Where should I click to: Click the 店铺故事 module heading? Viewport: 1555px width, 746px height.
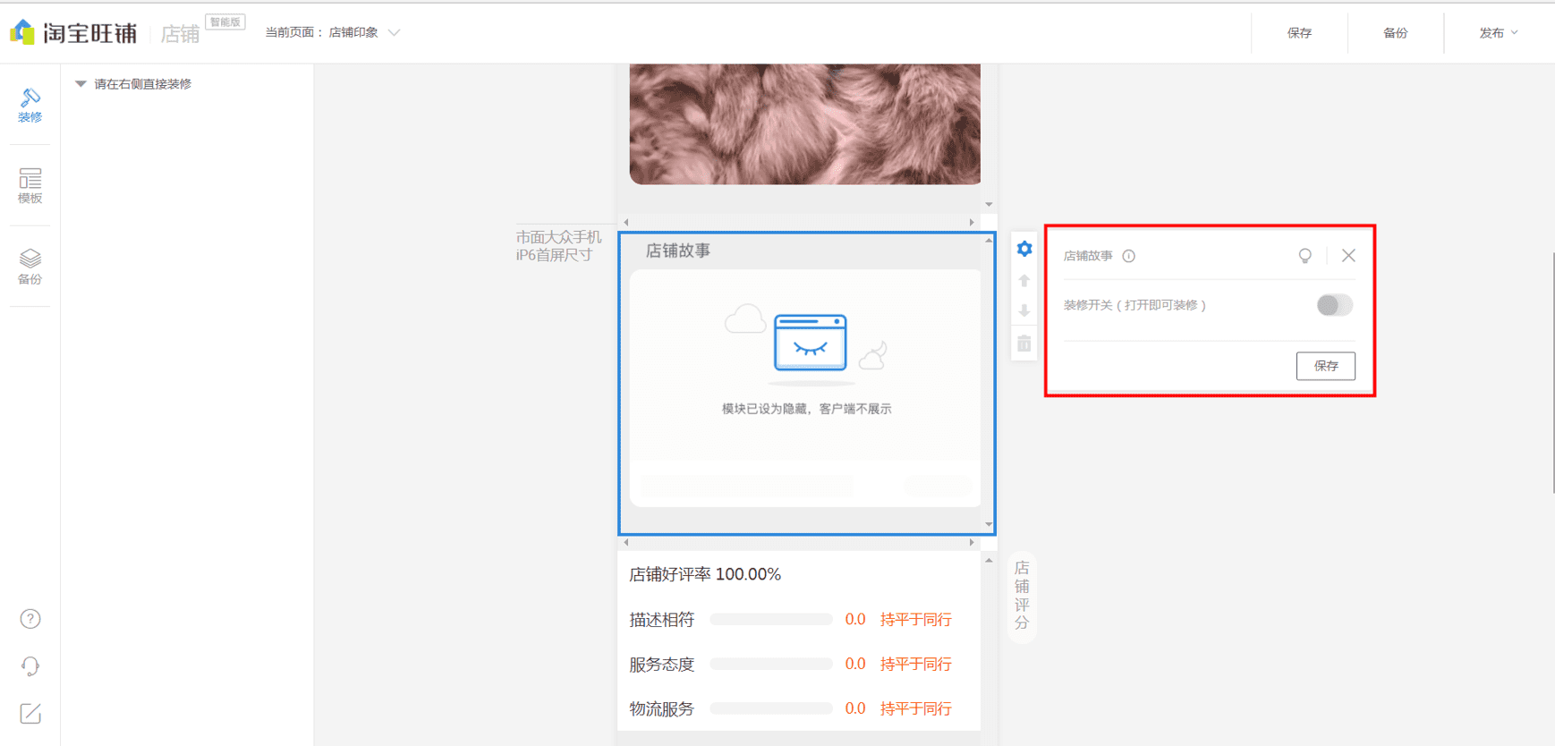678,251
